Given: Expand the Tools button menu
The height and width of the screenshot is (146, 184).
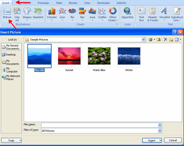Looking at the screenshot, I should 11,140.
